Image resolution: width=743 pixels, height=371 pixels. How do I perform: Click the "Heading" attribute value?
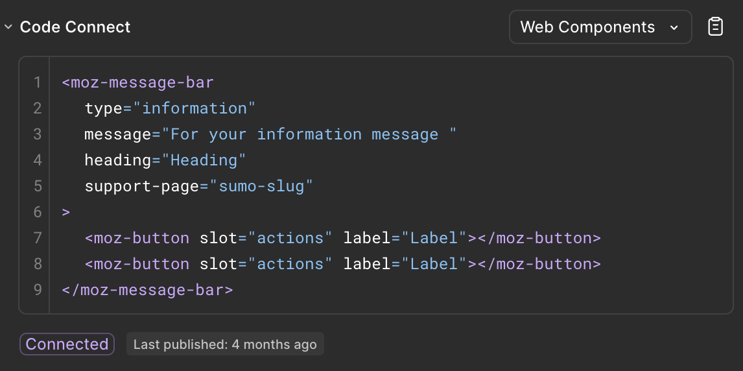click(x=204, y=160)
